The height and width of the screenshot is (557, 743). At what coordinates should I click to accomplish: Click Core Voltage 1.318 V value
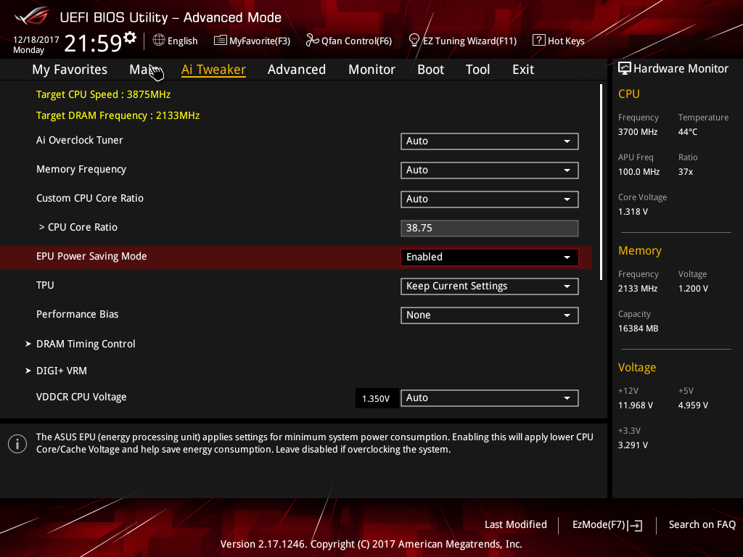(633, 212)
